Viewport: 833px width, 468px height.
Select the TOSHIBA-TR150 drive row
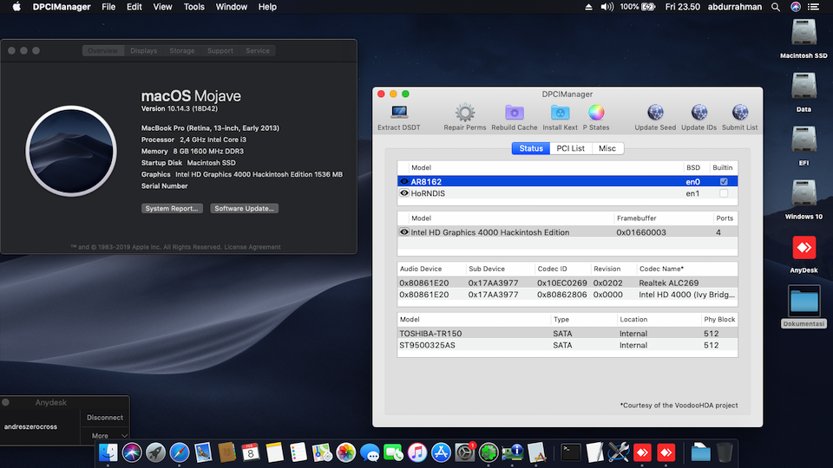tap(567, 333)
